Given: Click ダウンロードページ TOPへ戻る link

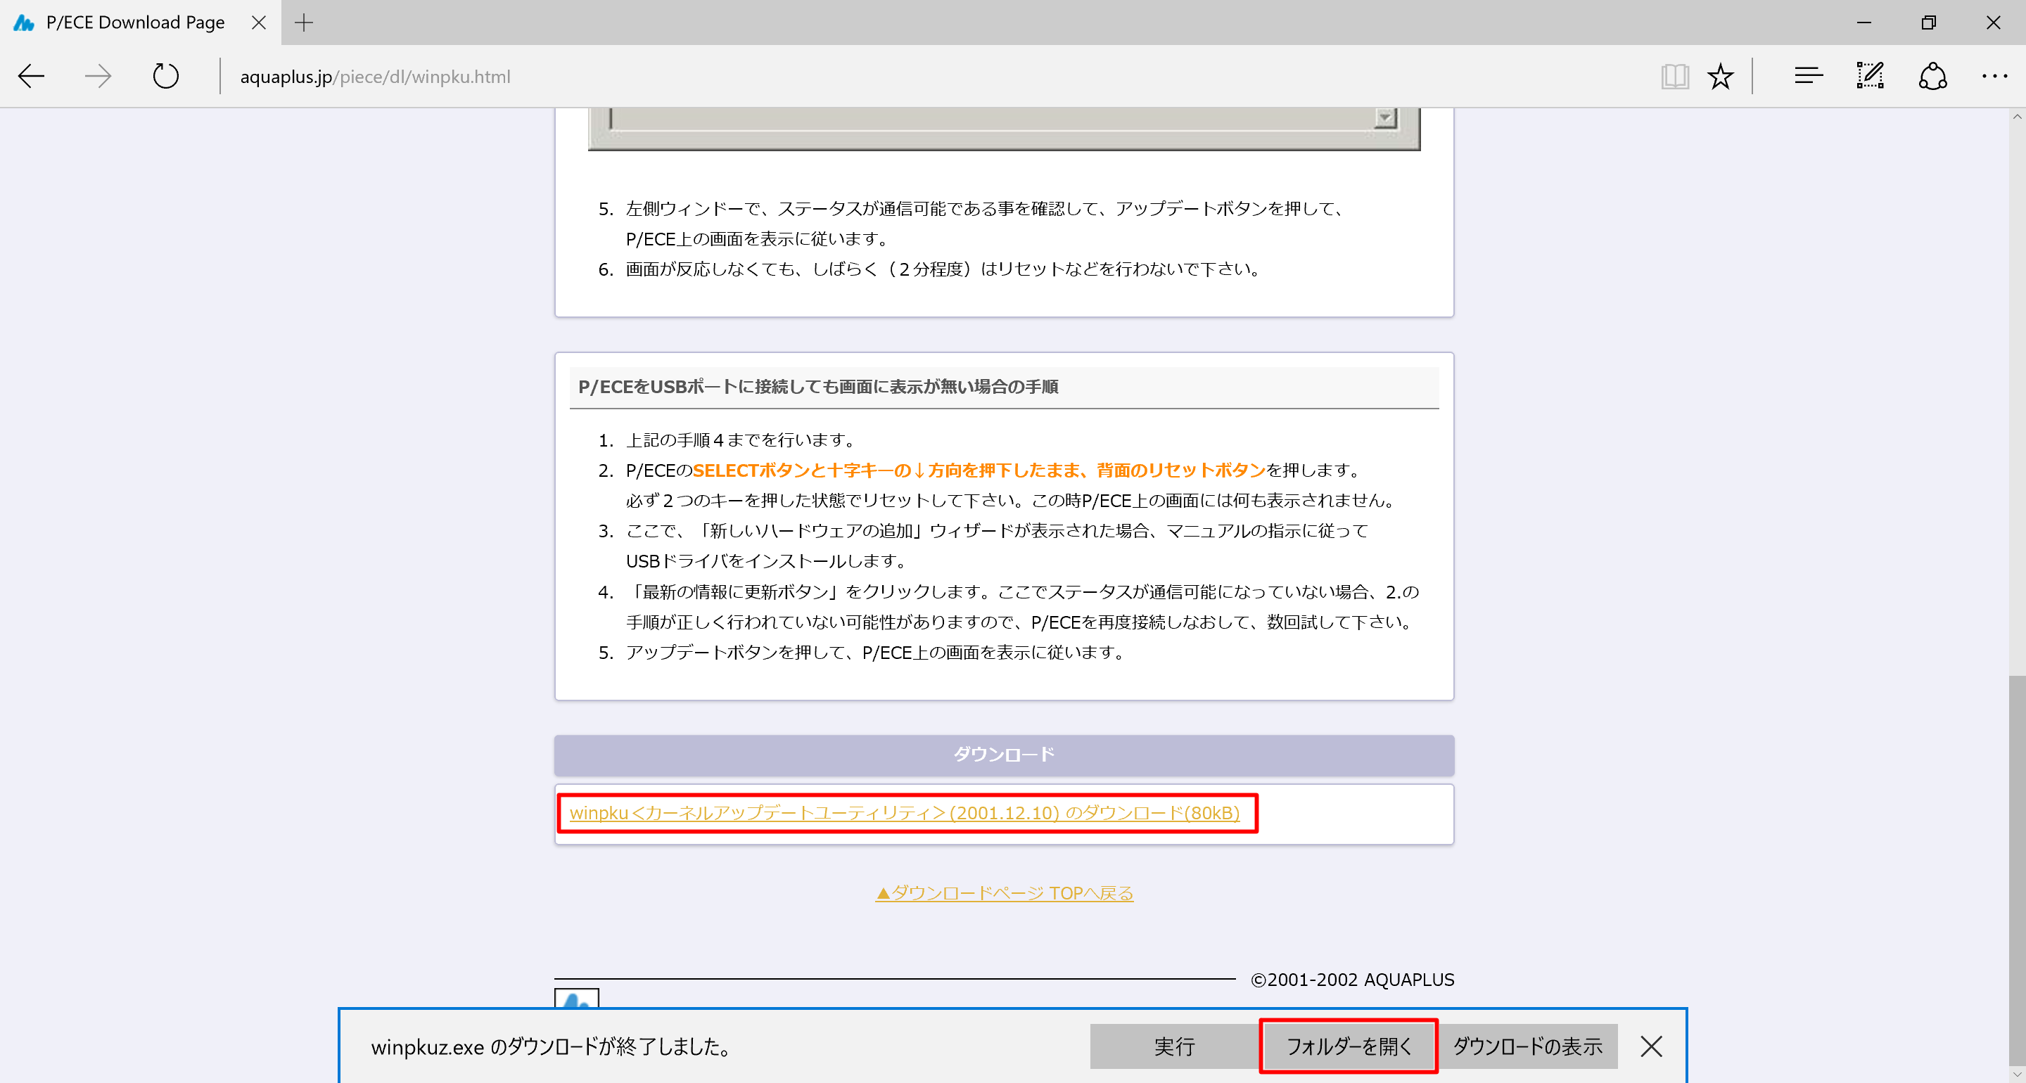Looking at the screenshot, I should (x=1005, y=893).
